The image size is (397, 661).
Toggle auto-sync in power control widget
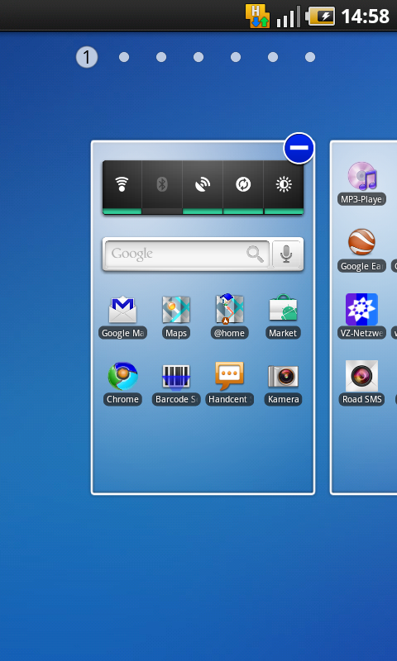click(x=243, y=188)
